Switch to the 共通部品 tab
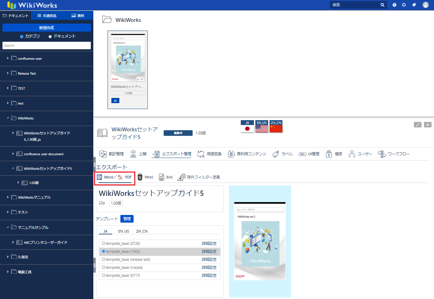This screenshot has width=434, height=299. pos(46,16)
